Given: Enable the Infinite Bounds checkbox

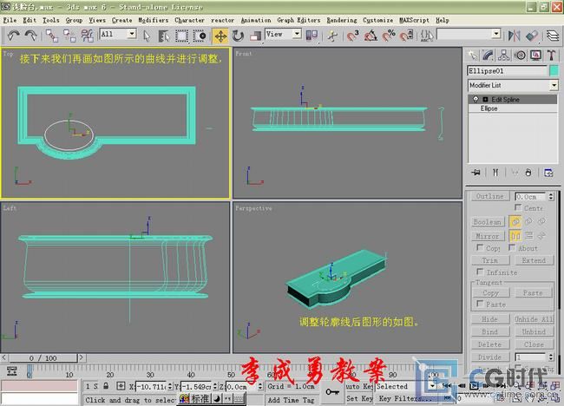Looking at the screenshot, I should tap(480, 272).
